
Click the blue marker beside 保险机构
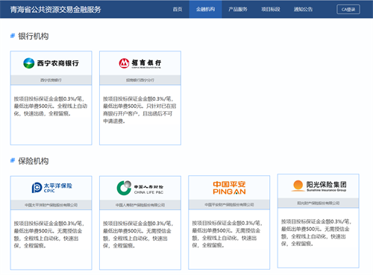pyautogui.click(x=13, y=160)
